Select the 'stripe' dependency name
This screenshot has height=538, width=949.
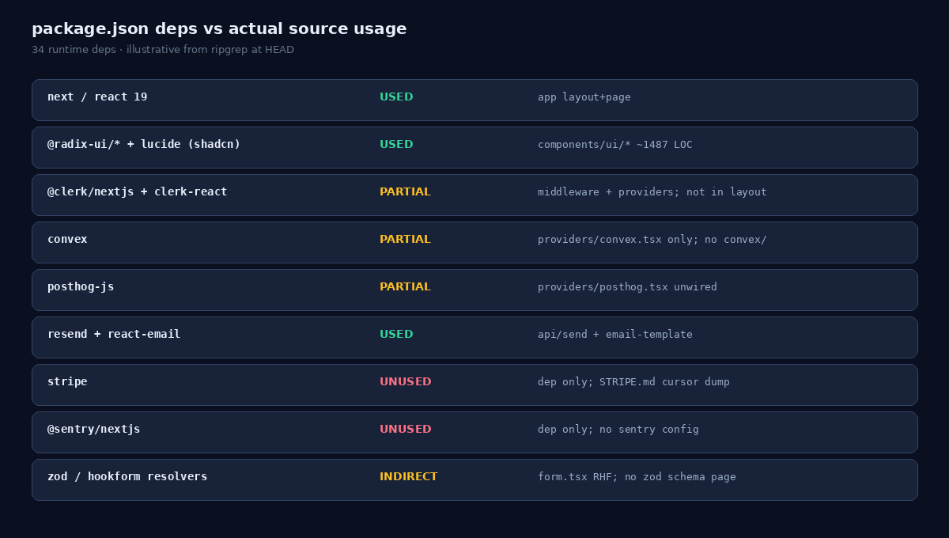[67, 382]
